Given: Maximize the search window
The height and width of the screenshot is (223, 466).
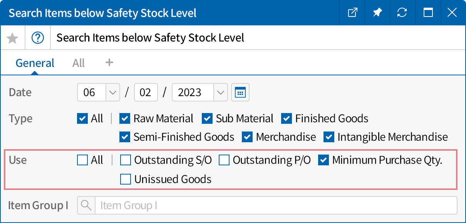Looking at the screenshot, I should 428,13.
